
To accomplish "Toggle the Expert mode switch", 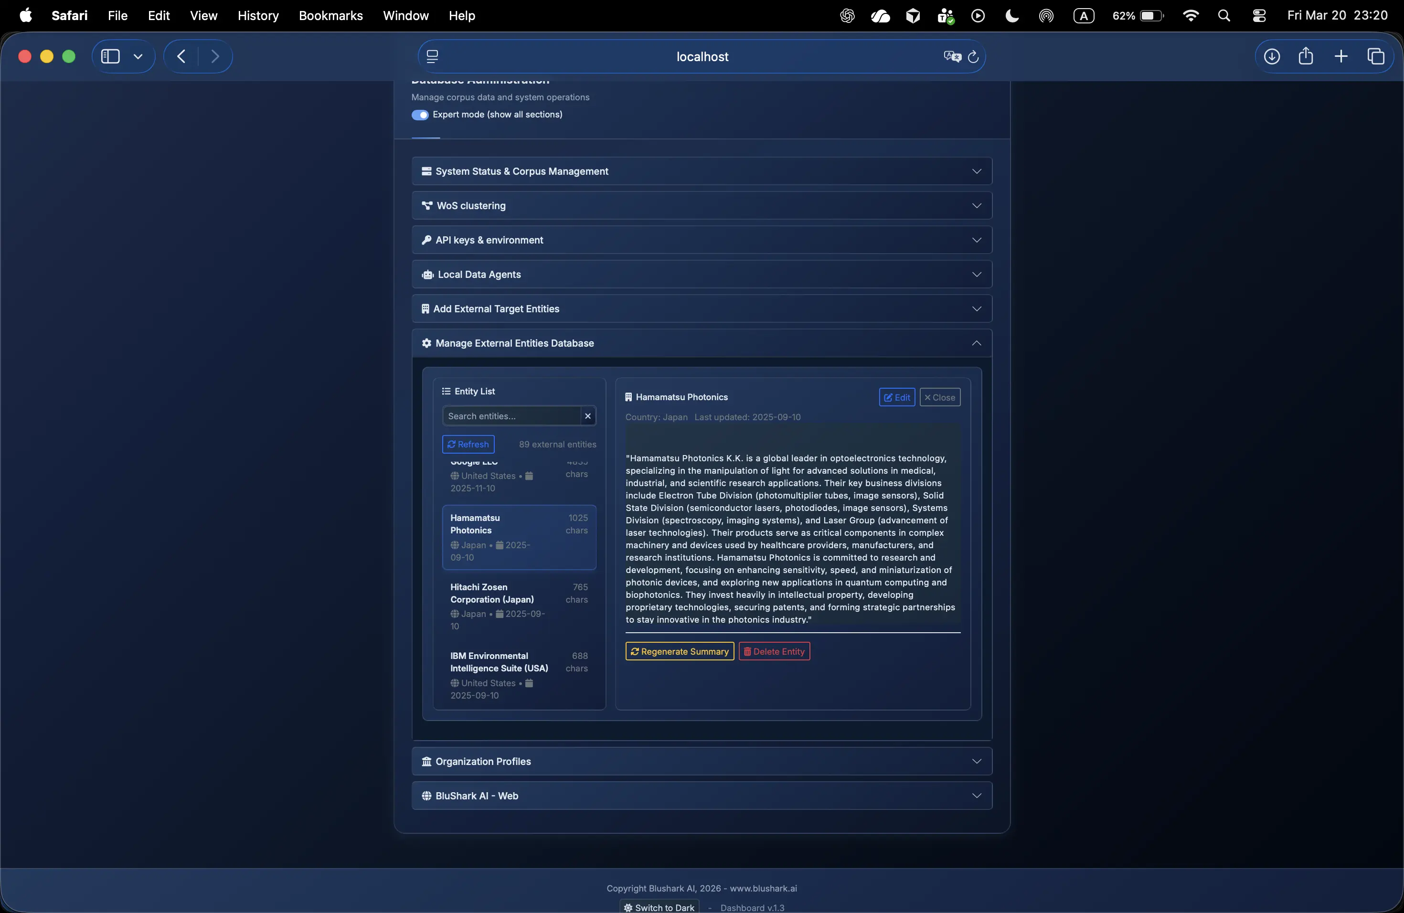I will pyautogui.click(x=420, y=115).
